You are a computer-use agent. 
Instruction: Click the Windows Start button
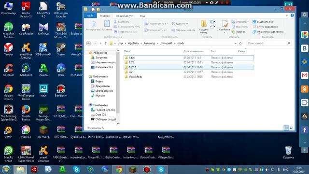pos(6,170)
